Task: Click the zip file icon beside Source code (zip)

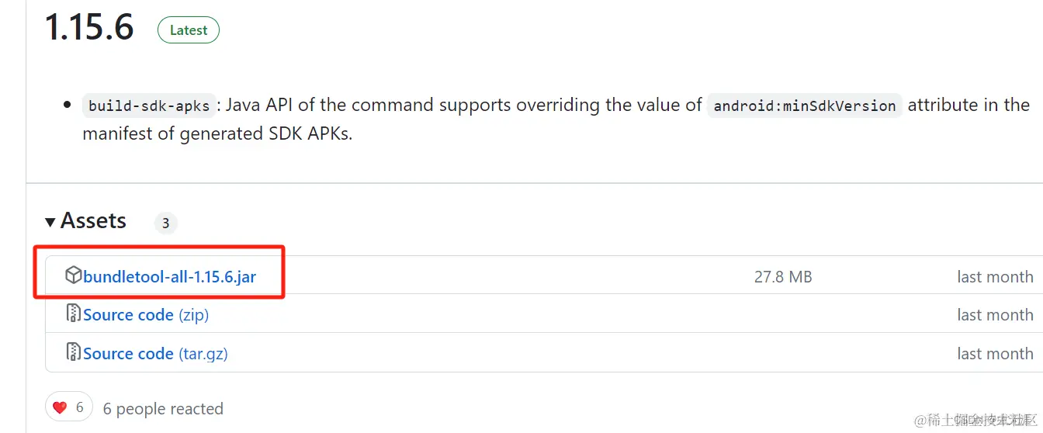Action: point(73,313)
